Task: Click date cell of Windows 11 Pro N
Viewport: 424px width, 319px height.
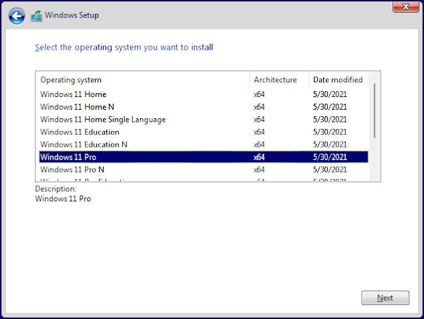Action: pyautogui.click(x=330, y=169)
